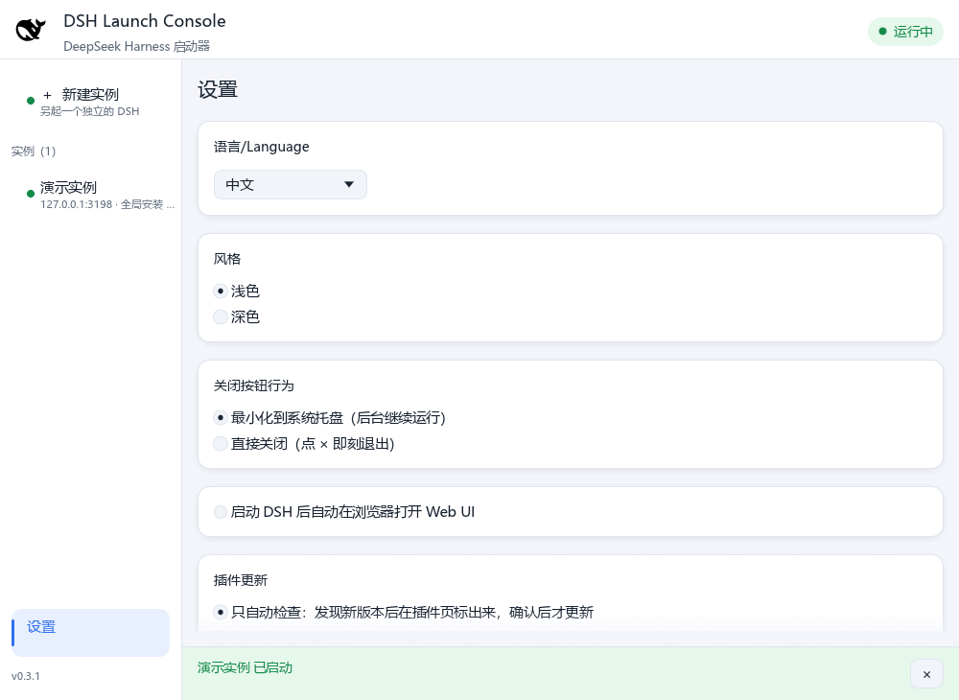Click the 运行中 status badge

tap(905, 32)
